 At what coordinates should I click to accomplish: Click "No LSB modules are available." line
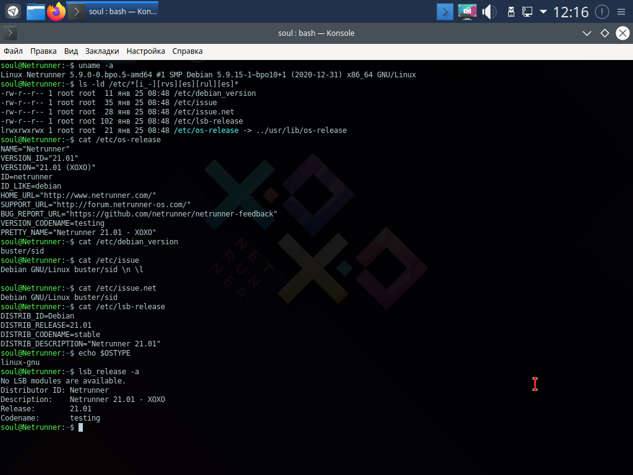pos(64,381)
